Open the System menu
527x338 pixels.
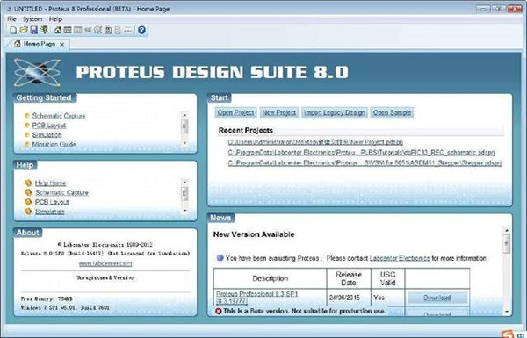[x=32, y=19]
